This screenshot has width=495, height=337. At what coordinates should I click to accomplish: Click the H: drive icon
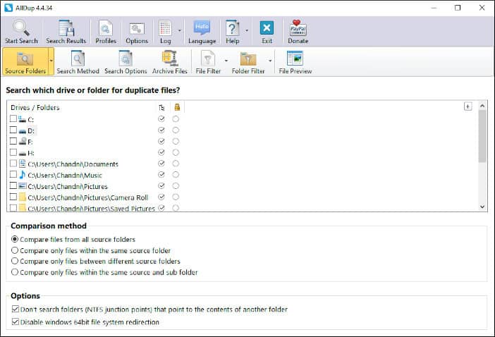click(22, 153)
